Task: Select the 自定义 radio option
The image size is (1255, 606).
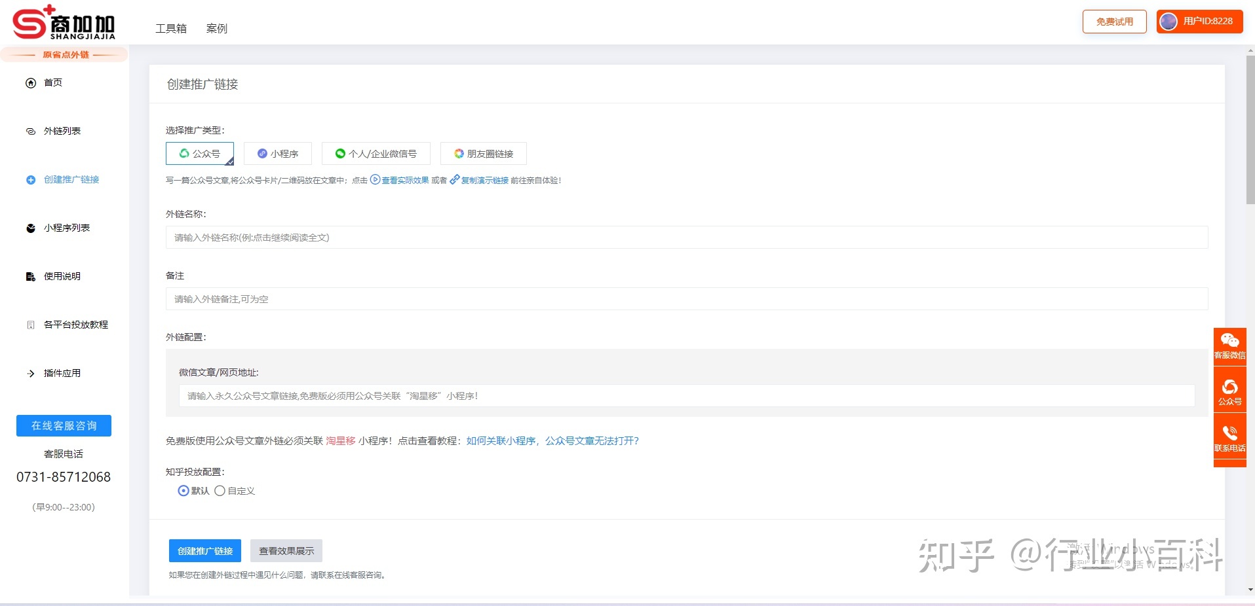Action: click(220, 491)
